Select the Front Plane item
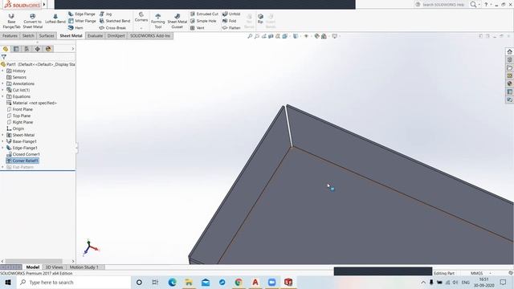The image size is (514, 289). tap(19, 109)
